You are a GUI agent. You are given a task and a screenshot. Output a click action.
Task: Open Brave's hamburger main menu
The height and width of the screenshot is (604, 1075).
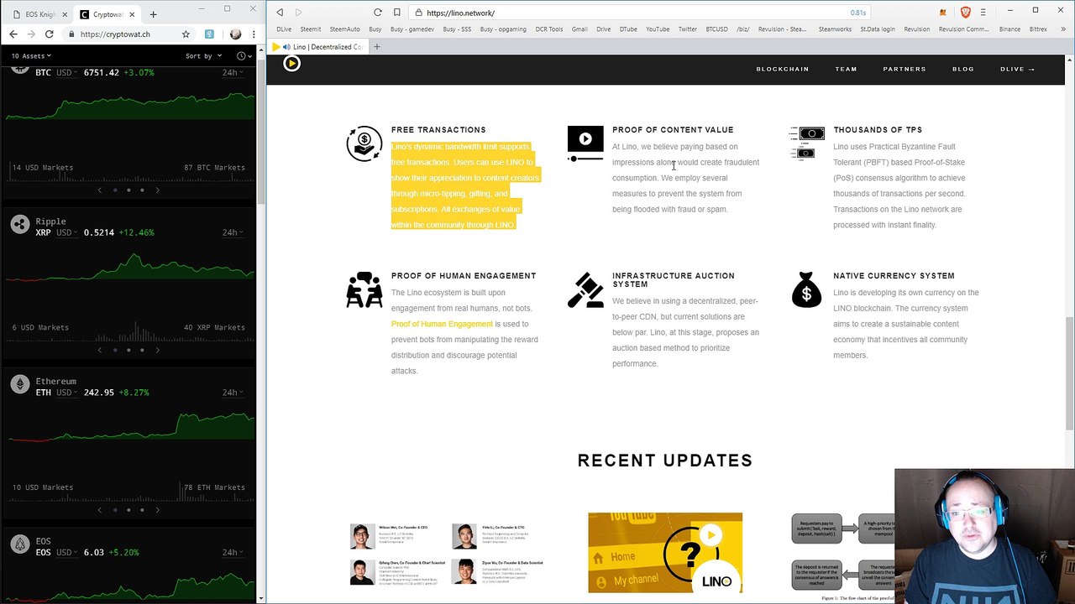(983, 13)
